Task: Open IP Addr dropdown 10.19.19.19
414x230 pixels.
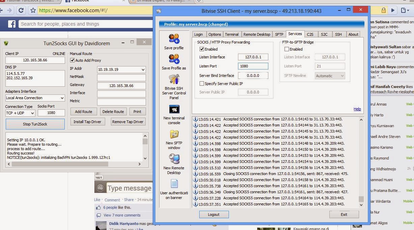Action: tap(121, 69)
